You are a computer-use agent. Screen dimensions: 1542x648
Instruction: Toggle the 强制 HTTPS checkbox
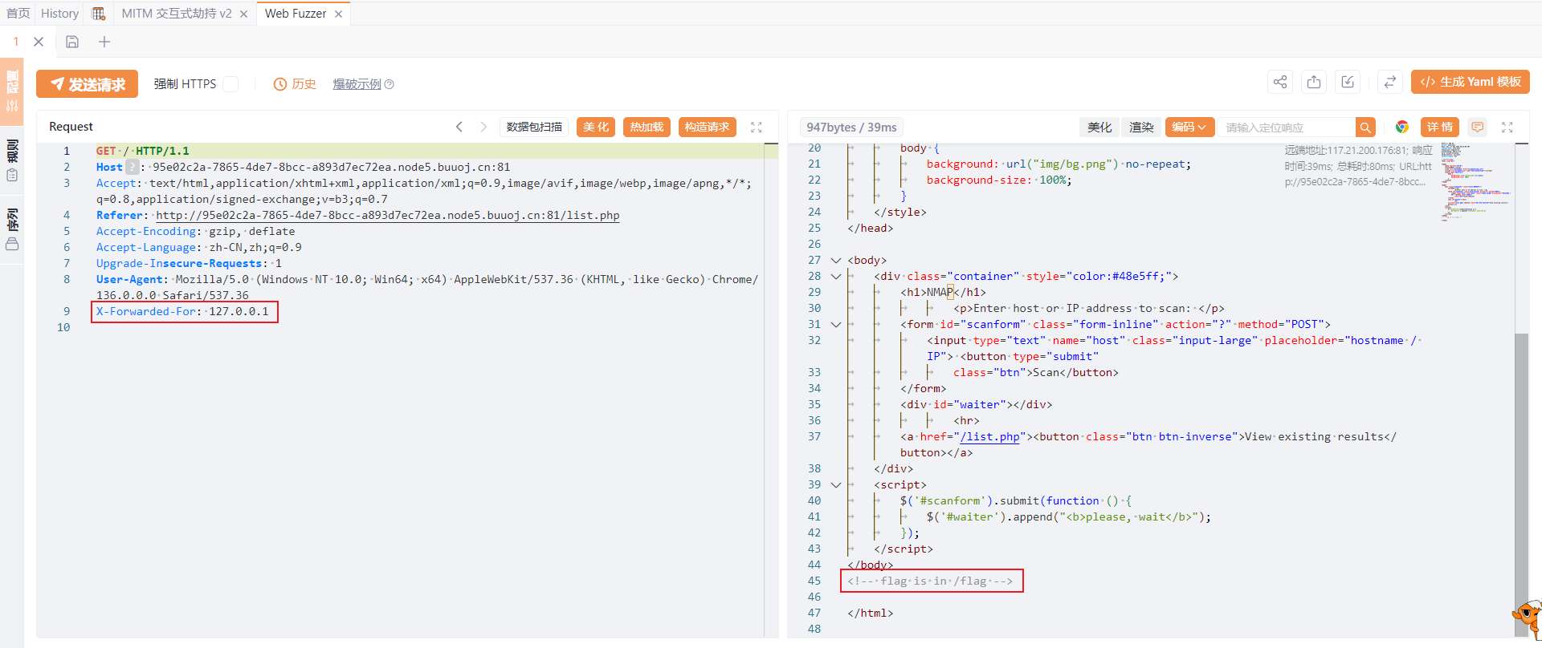tap(230, 83)
